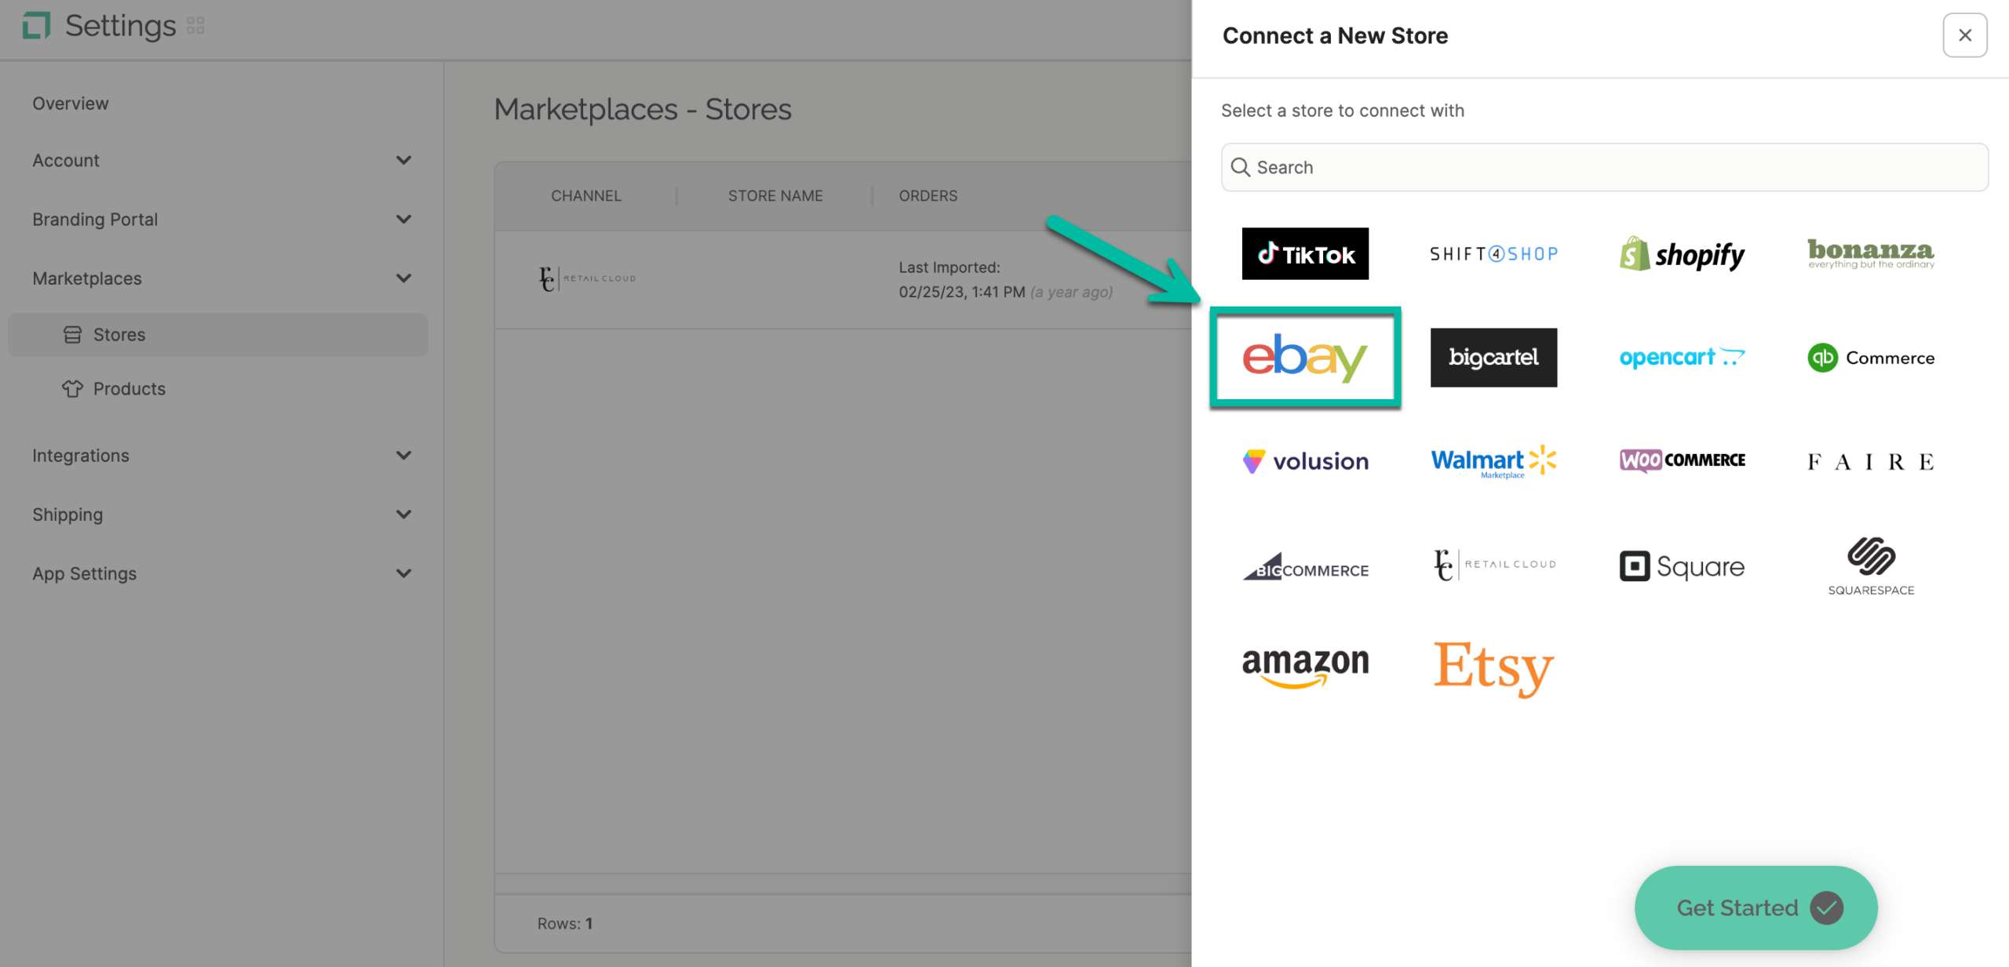Click the Marketplaces - Stores page heading
Image resolution: width=2009 pixels, height=967 pixels.
coord(642,110)
